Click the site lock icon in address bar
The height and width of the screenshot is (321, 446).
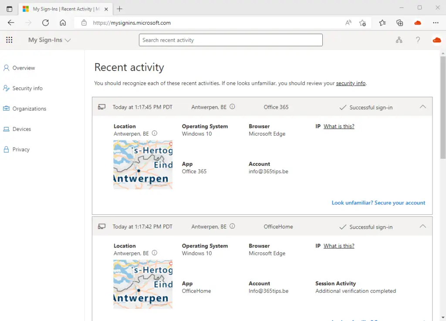[x=84, y=23]
